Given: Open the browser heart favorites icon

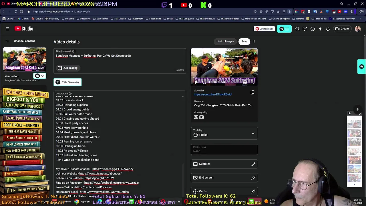Looking at the screenshot, I should (x=272, y=11).
